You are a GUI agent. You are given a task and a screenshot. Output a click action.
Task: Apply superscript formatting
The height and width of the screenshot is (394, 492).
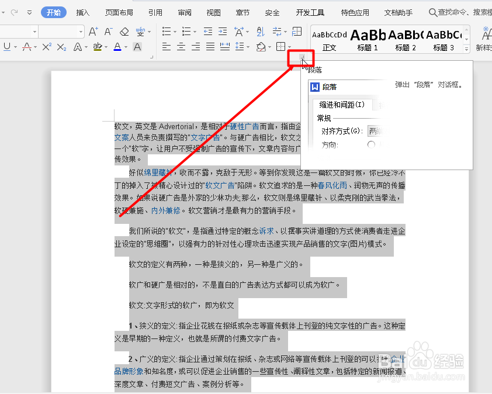coord(47,47)
